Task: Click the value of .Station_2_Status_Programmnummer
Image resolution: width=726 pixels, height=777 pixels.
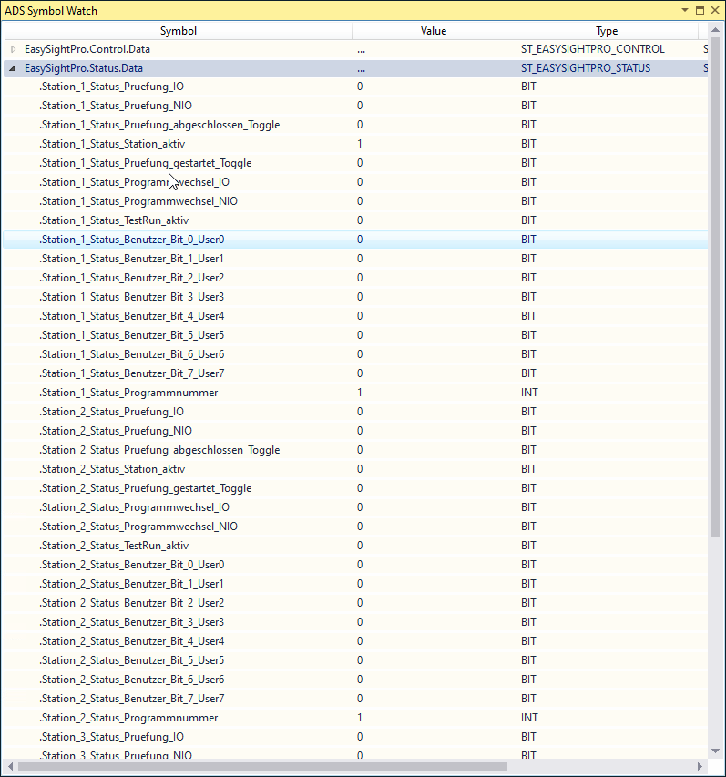Action: [360, 718]
